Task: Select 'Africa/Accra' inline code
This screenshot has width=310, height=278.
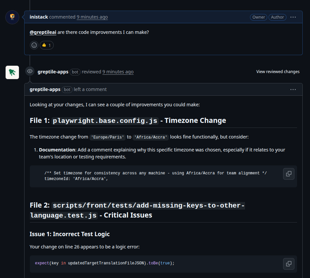Action: [x=151, y=137]
